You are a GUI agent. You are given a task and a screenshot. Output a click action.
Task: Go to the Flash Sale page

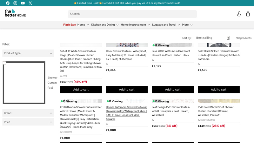point(69,25)
